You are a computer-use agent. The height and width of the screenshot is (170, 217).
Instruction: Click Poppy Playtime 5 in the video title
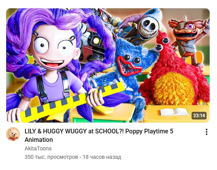pyautogui.click(x=149, y=131)
